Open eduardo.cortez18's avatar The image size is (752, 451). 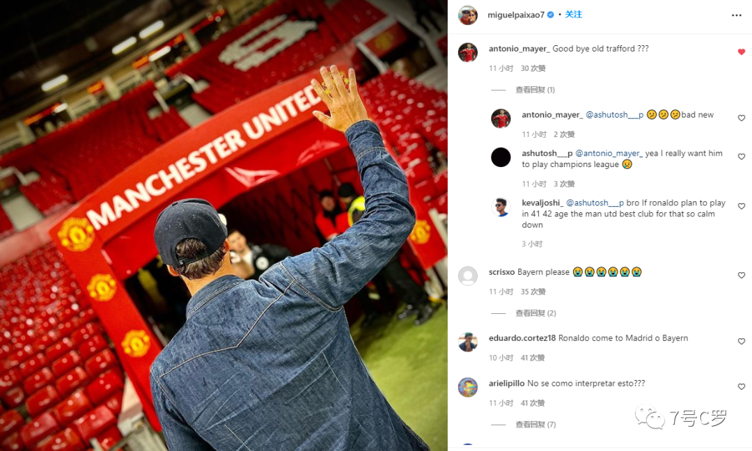click(468, 342)
